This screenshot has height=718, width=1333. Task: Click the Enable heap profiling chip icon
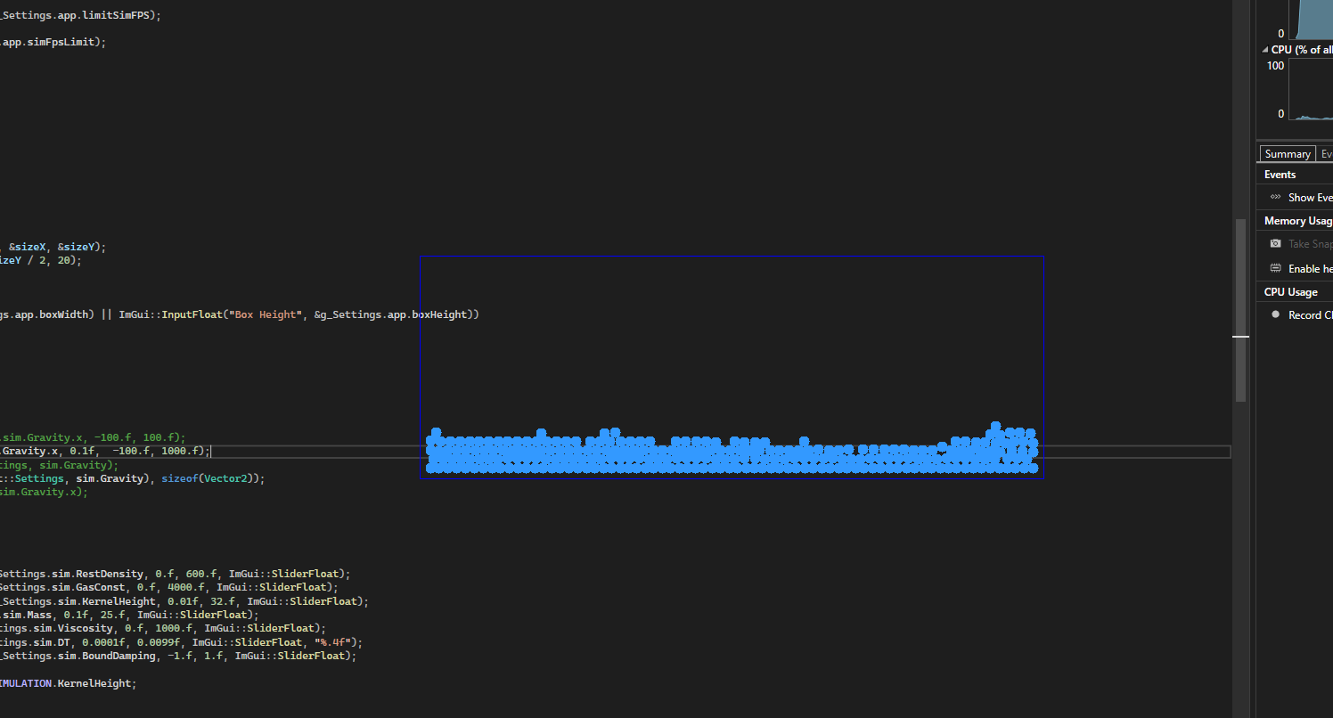pos(1275,268)
